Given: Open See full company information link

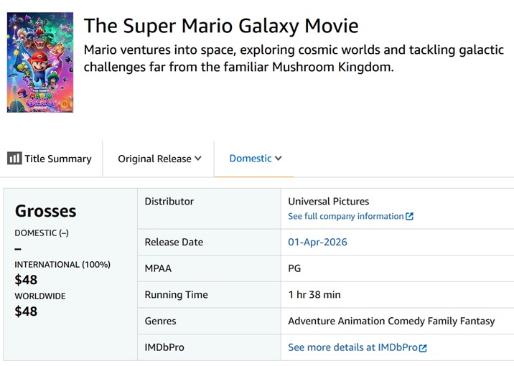Looking at the screenshot, I should click(346, 216).
